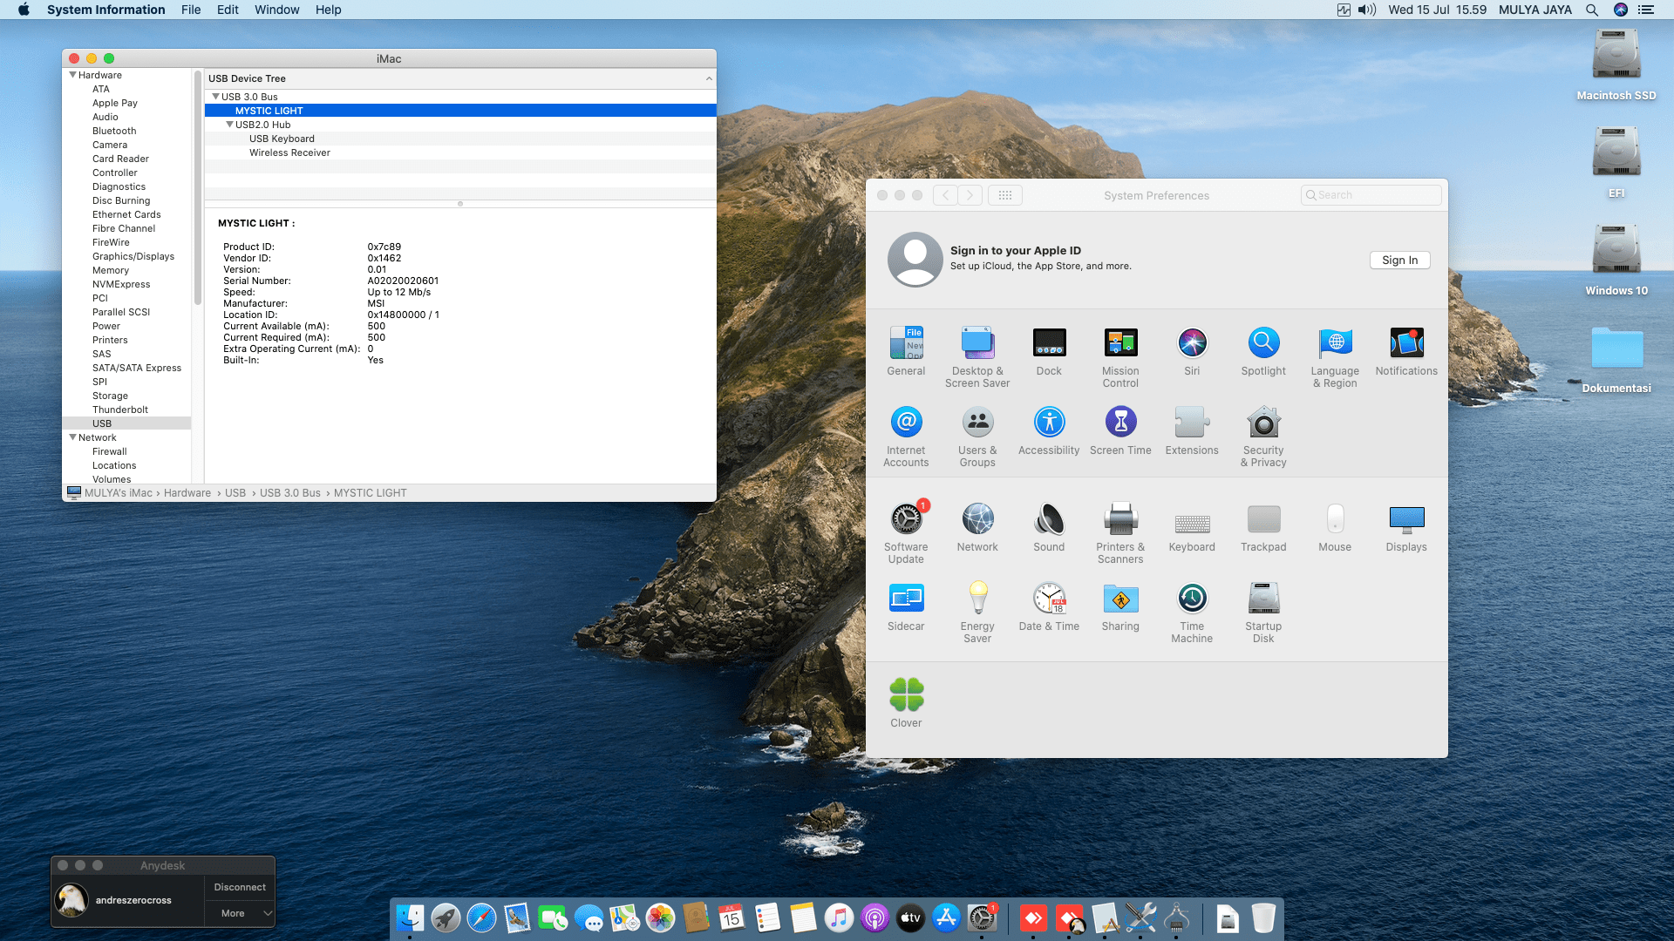Open Finder from the Dock
Screen dimensions: 1674x941
410,917
